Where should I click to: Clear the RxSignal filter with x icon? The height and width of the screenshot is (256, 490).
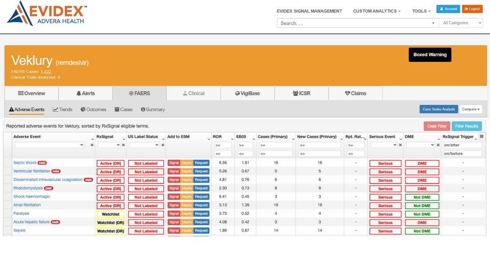point(123,145)
